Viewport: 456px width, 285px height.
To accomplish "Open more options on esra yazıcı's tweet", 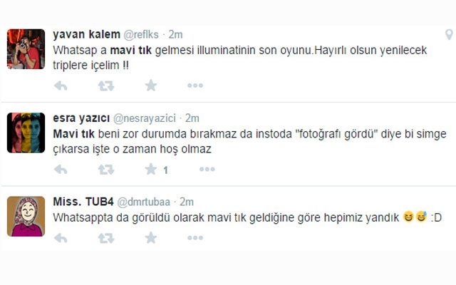I will (207, 170).
